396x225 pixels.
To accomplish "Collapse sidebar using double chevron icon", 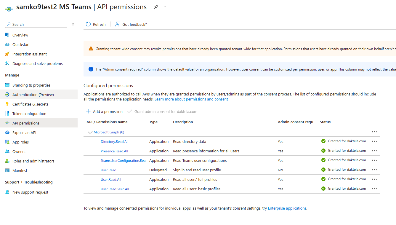I will click(73, 24).
